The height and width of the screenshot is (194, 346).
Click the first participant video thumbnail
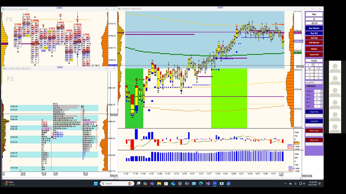tap(335, 68)
